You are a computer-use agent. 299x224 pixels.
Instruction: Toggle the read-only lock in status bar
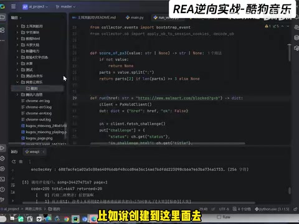pos(295,209)
